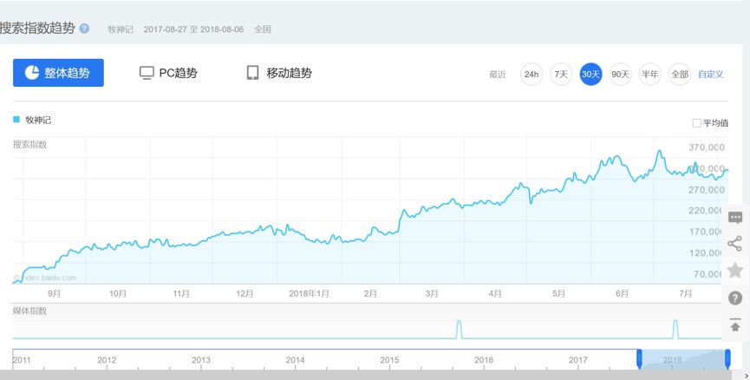Show 全部 all-time data range
The image size is (750, 380).
click(x=680, y=75)
